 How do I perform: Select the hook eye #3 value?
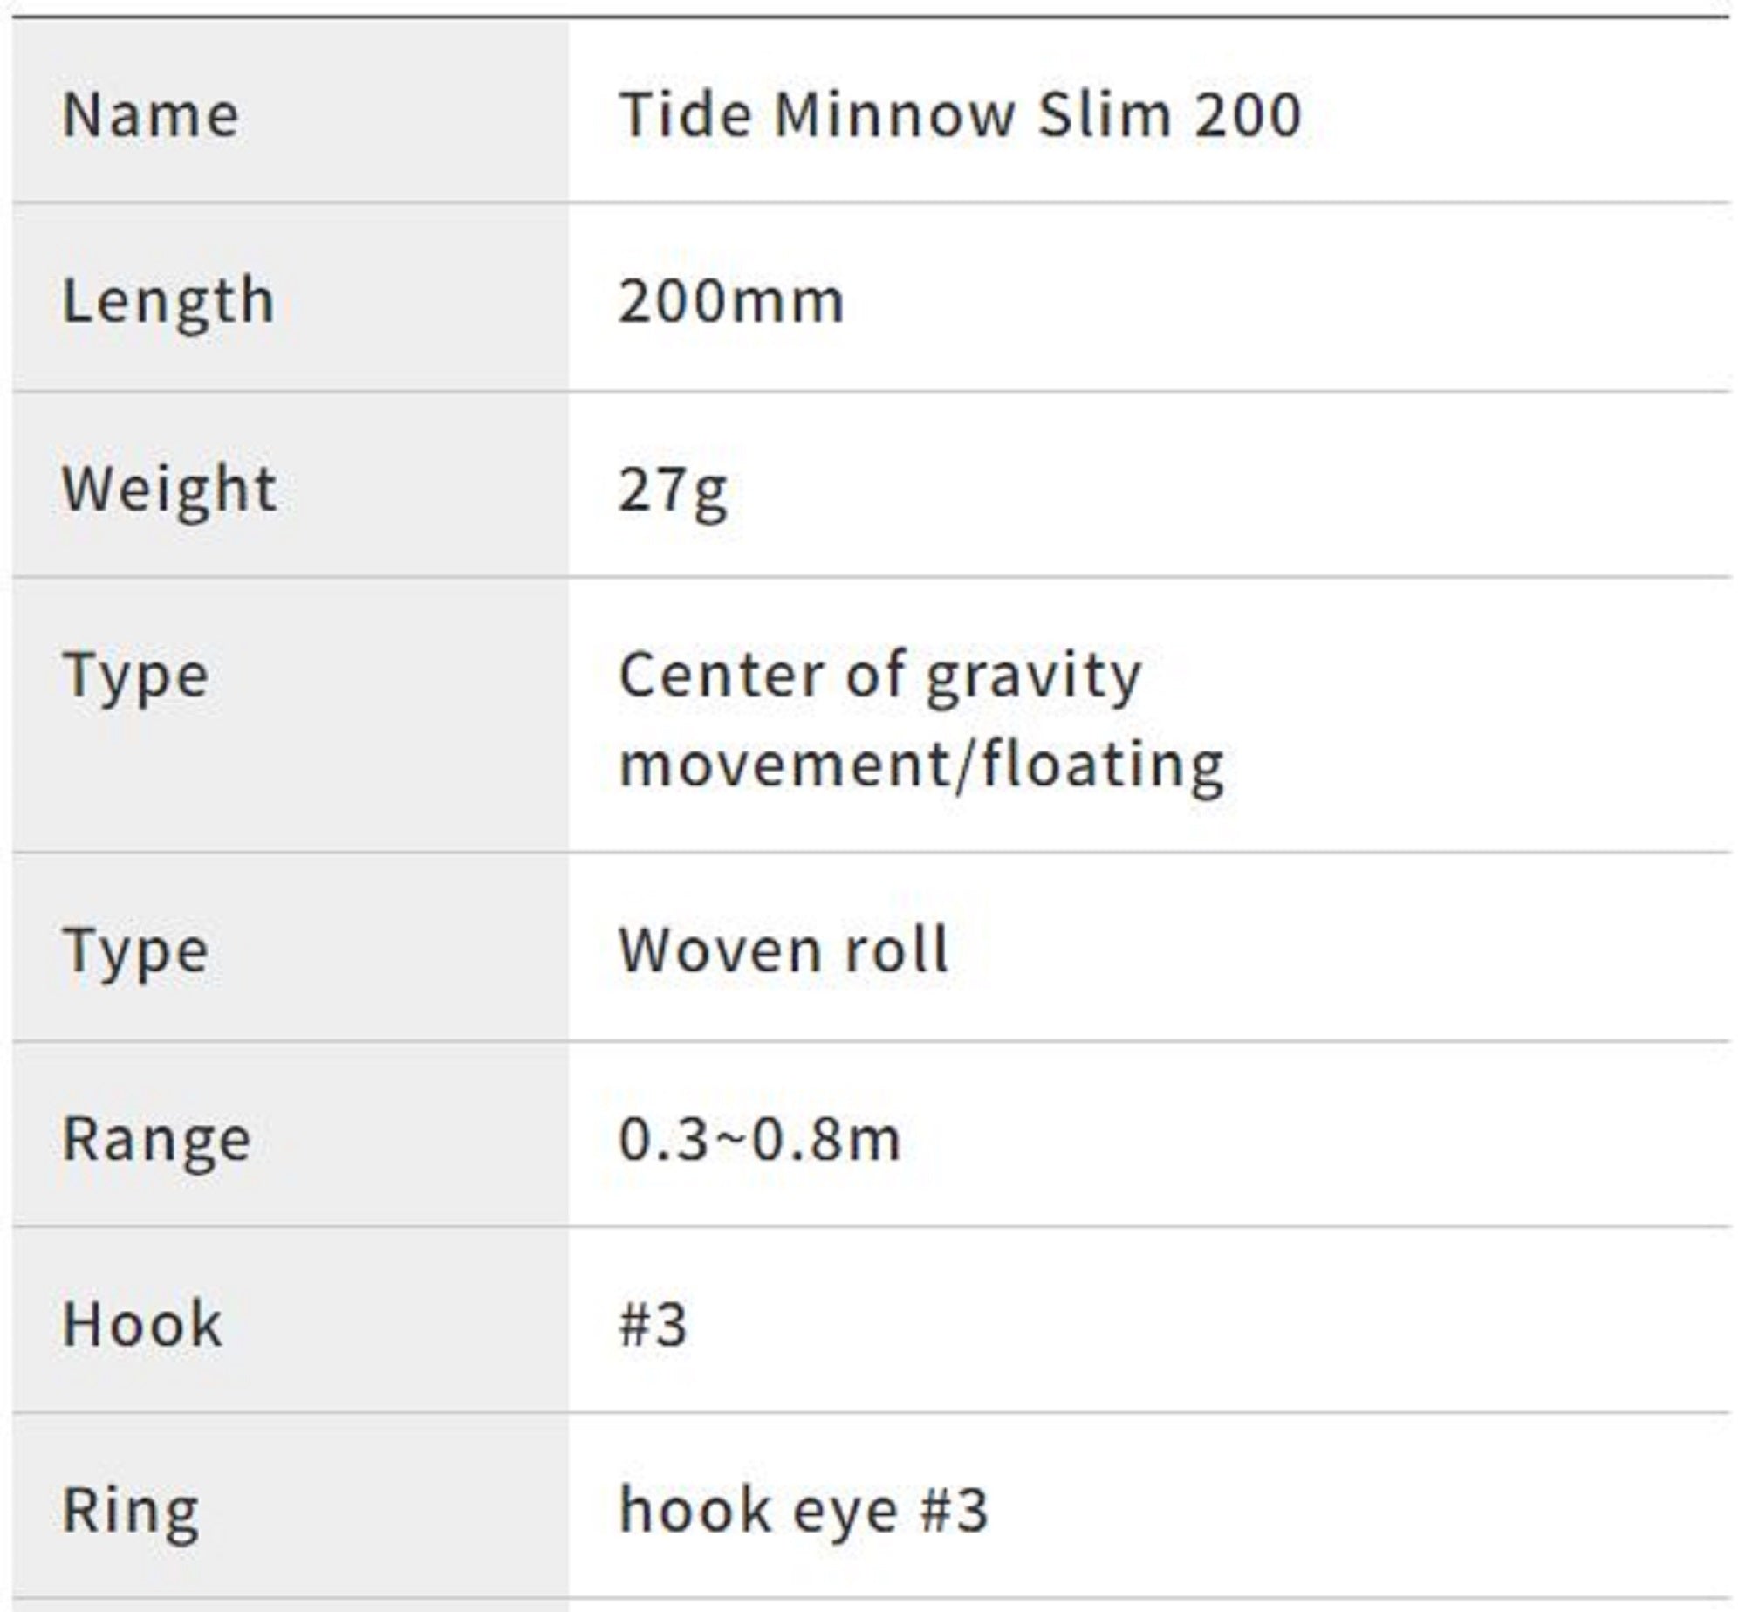[x=803, y=1511]
